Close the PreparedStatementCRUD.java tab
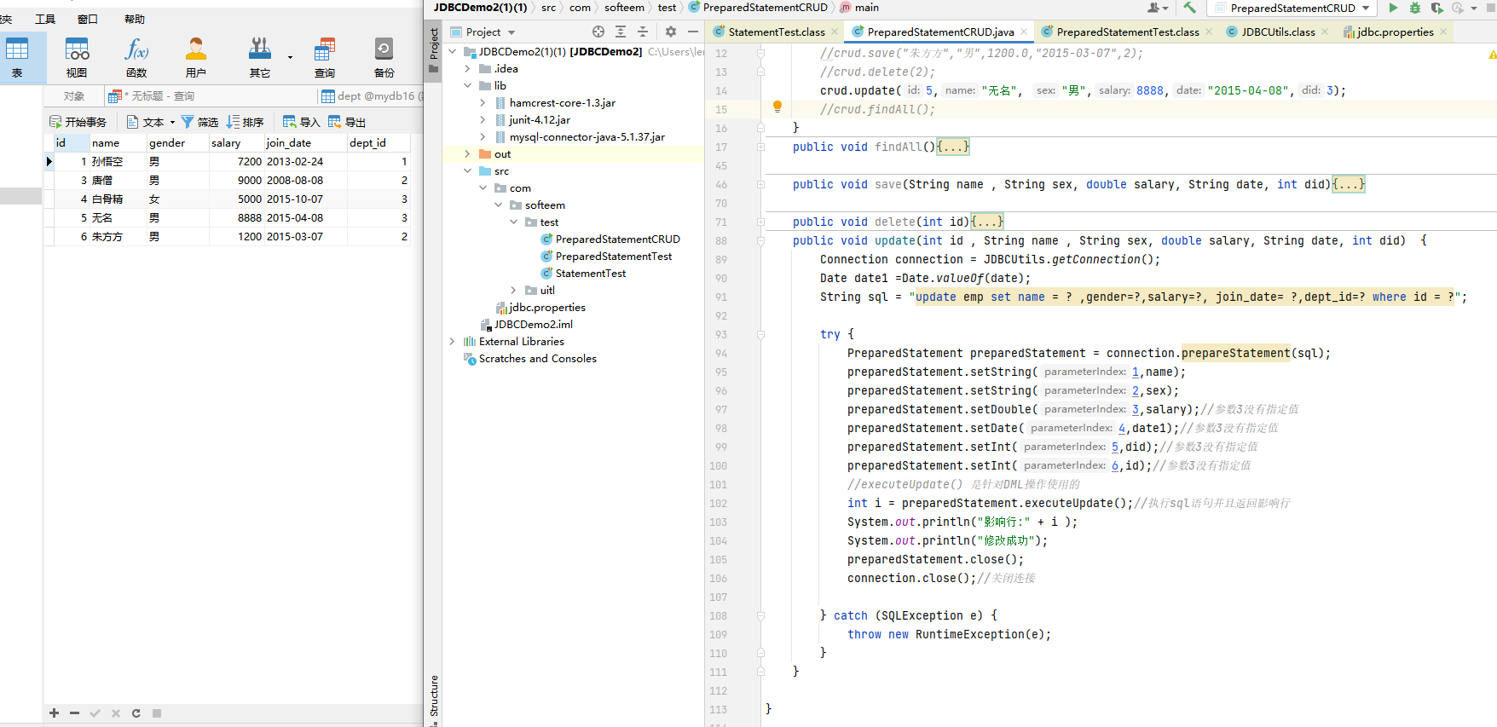Viewport: 1497px width, 727px height. pos(1023,32)
